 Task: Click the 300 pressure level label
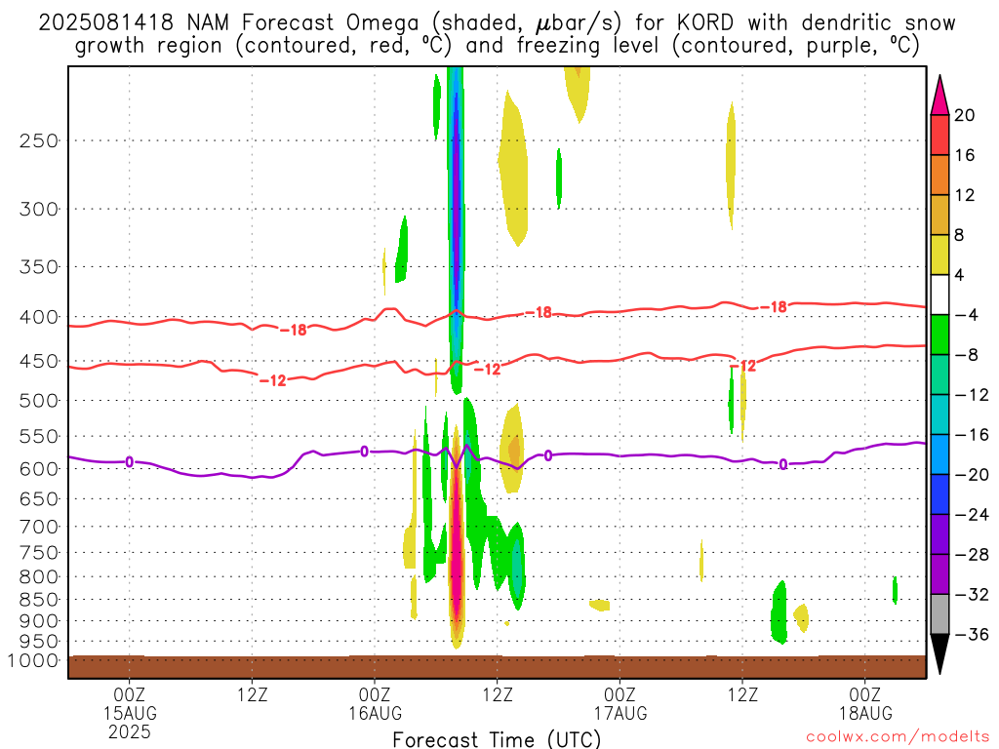(x=39, y=209)
